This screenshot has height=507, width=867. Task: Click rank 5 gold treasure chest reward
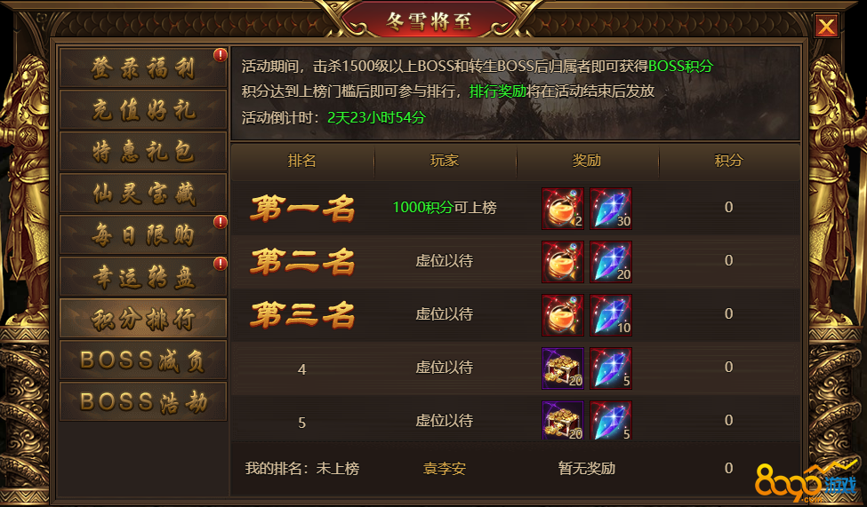click(562, 420)
